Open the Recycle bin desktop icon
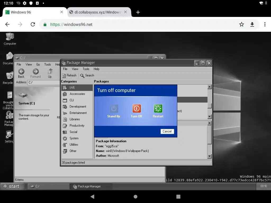The image size is (271, 203). click(x=10, y=76)
